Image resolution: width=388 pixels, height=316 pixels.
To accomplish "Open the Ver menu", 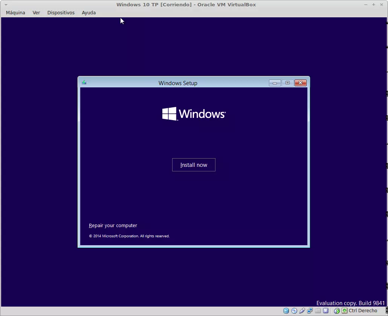I will pos(36,12).
